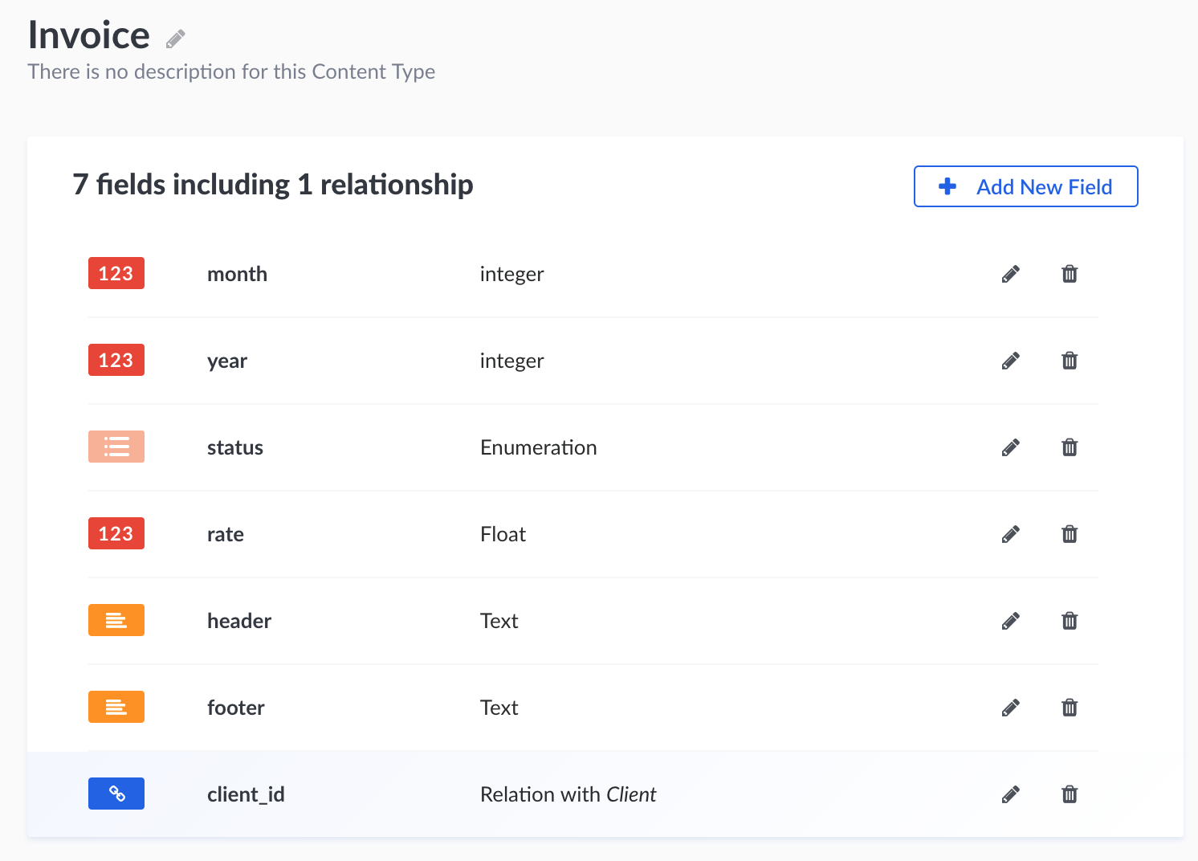Edit the header text field

tap(1011, 621)
